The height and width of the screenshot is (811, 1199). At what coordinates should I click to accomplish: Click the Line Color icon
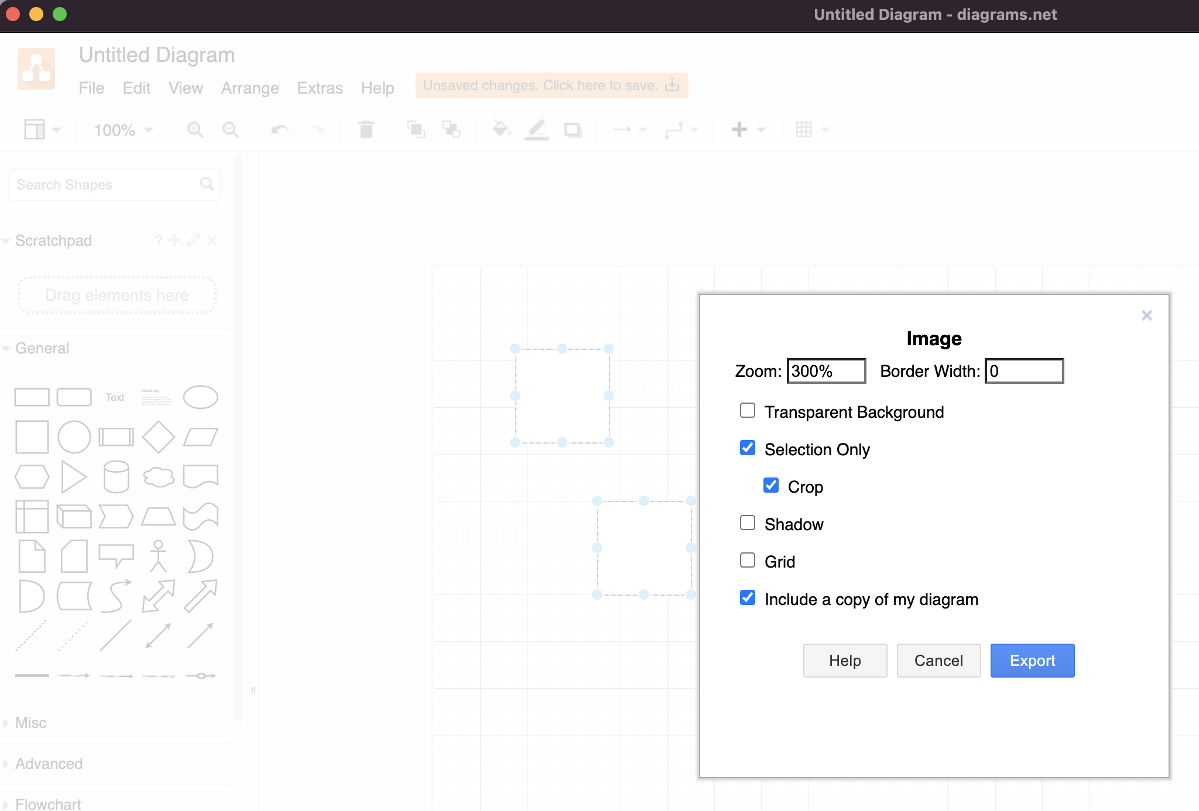coord(536,129)
